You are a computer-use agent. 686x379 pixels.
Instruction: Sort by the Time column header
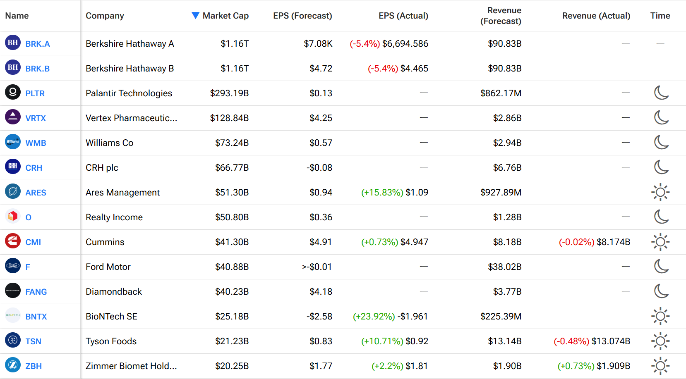tap(660, 16)
